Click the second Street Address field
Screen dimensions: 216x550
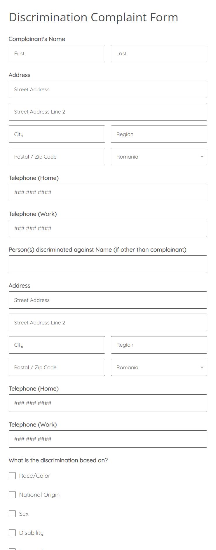click(108, 300)
